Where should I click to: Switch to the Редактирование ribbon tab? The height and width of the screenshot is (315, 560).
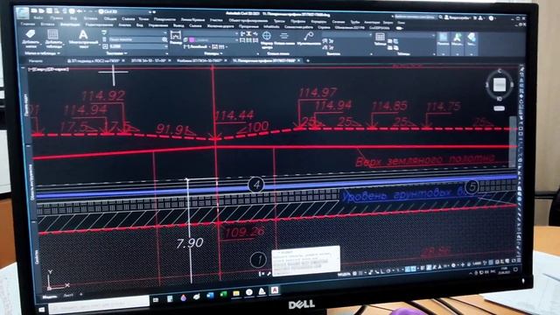(x=99, y=25)
